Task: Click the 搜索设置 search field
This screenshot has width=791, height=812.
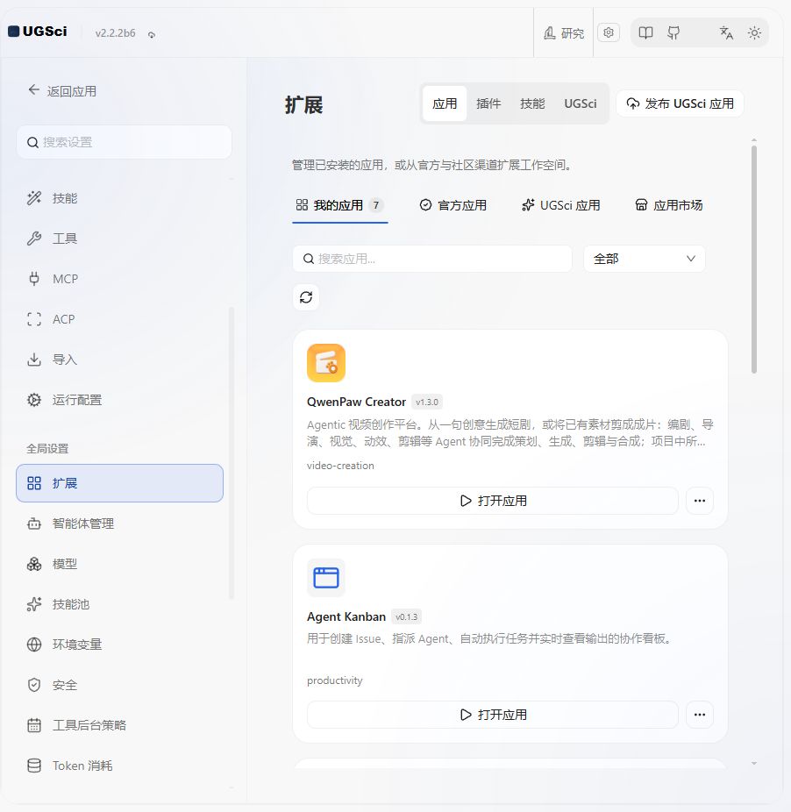Action: coord(124,142)
